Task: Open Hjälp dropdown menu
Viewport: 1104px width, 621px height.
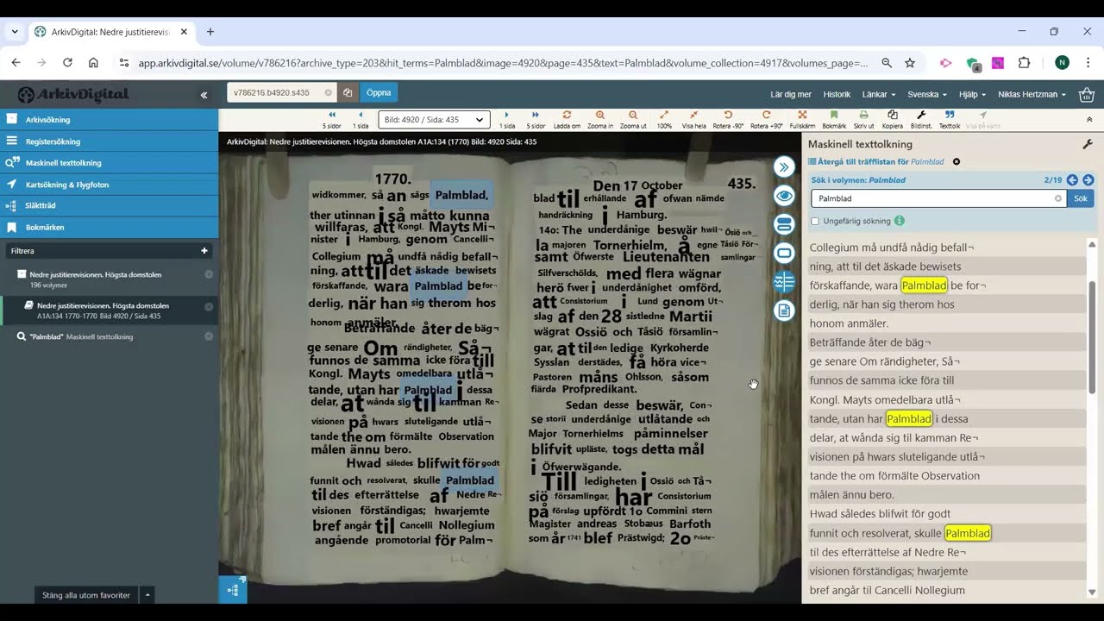Action: click(x=972, y=94)
